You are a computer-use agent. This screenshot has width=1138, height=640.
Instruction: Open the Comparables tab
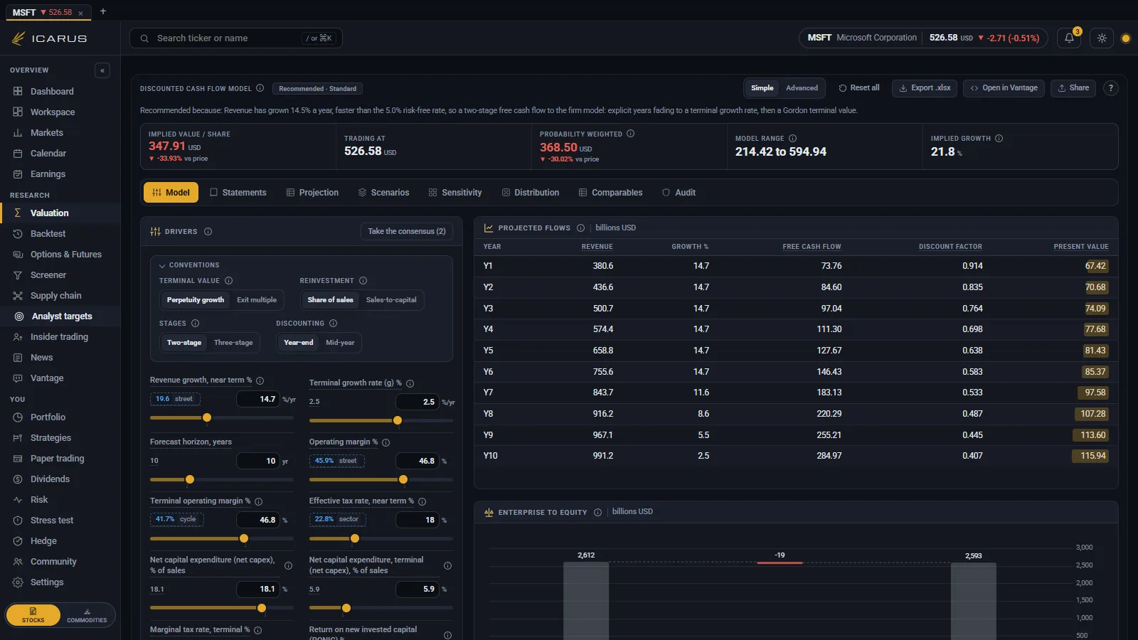coord(611,193)
